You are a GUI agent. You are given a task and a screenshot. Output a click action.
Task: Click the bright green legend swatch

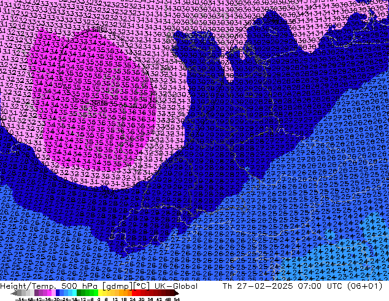pyautogui.click(x=96, y=293)
